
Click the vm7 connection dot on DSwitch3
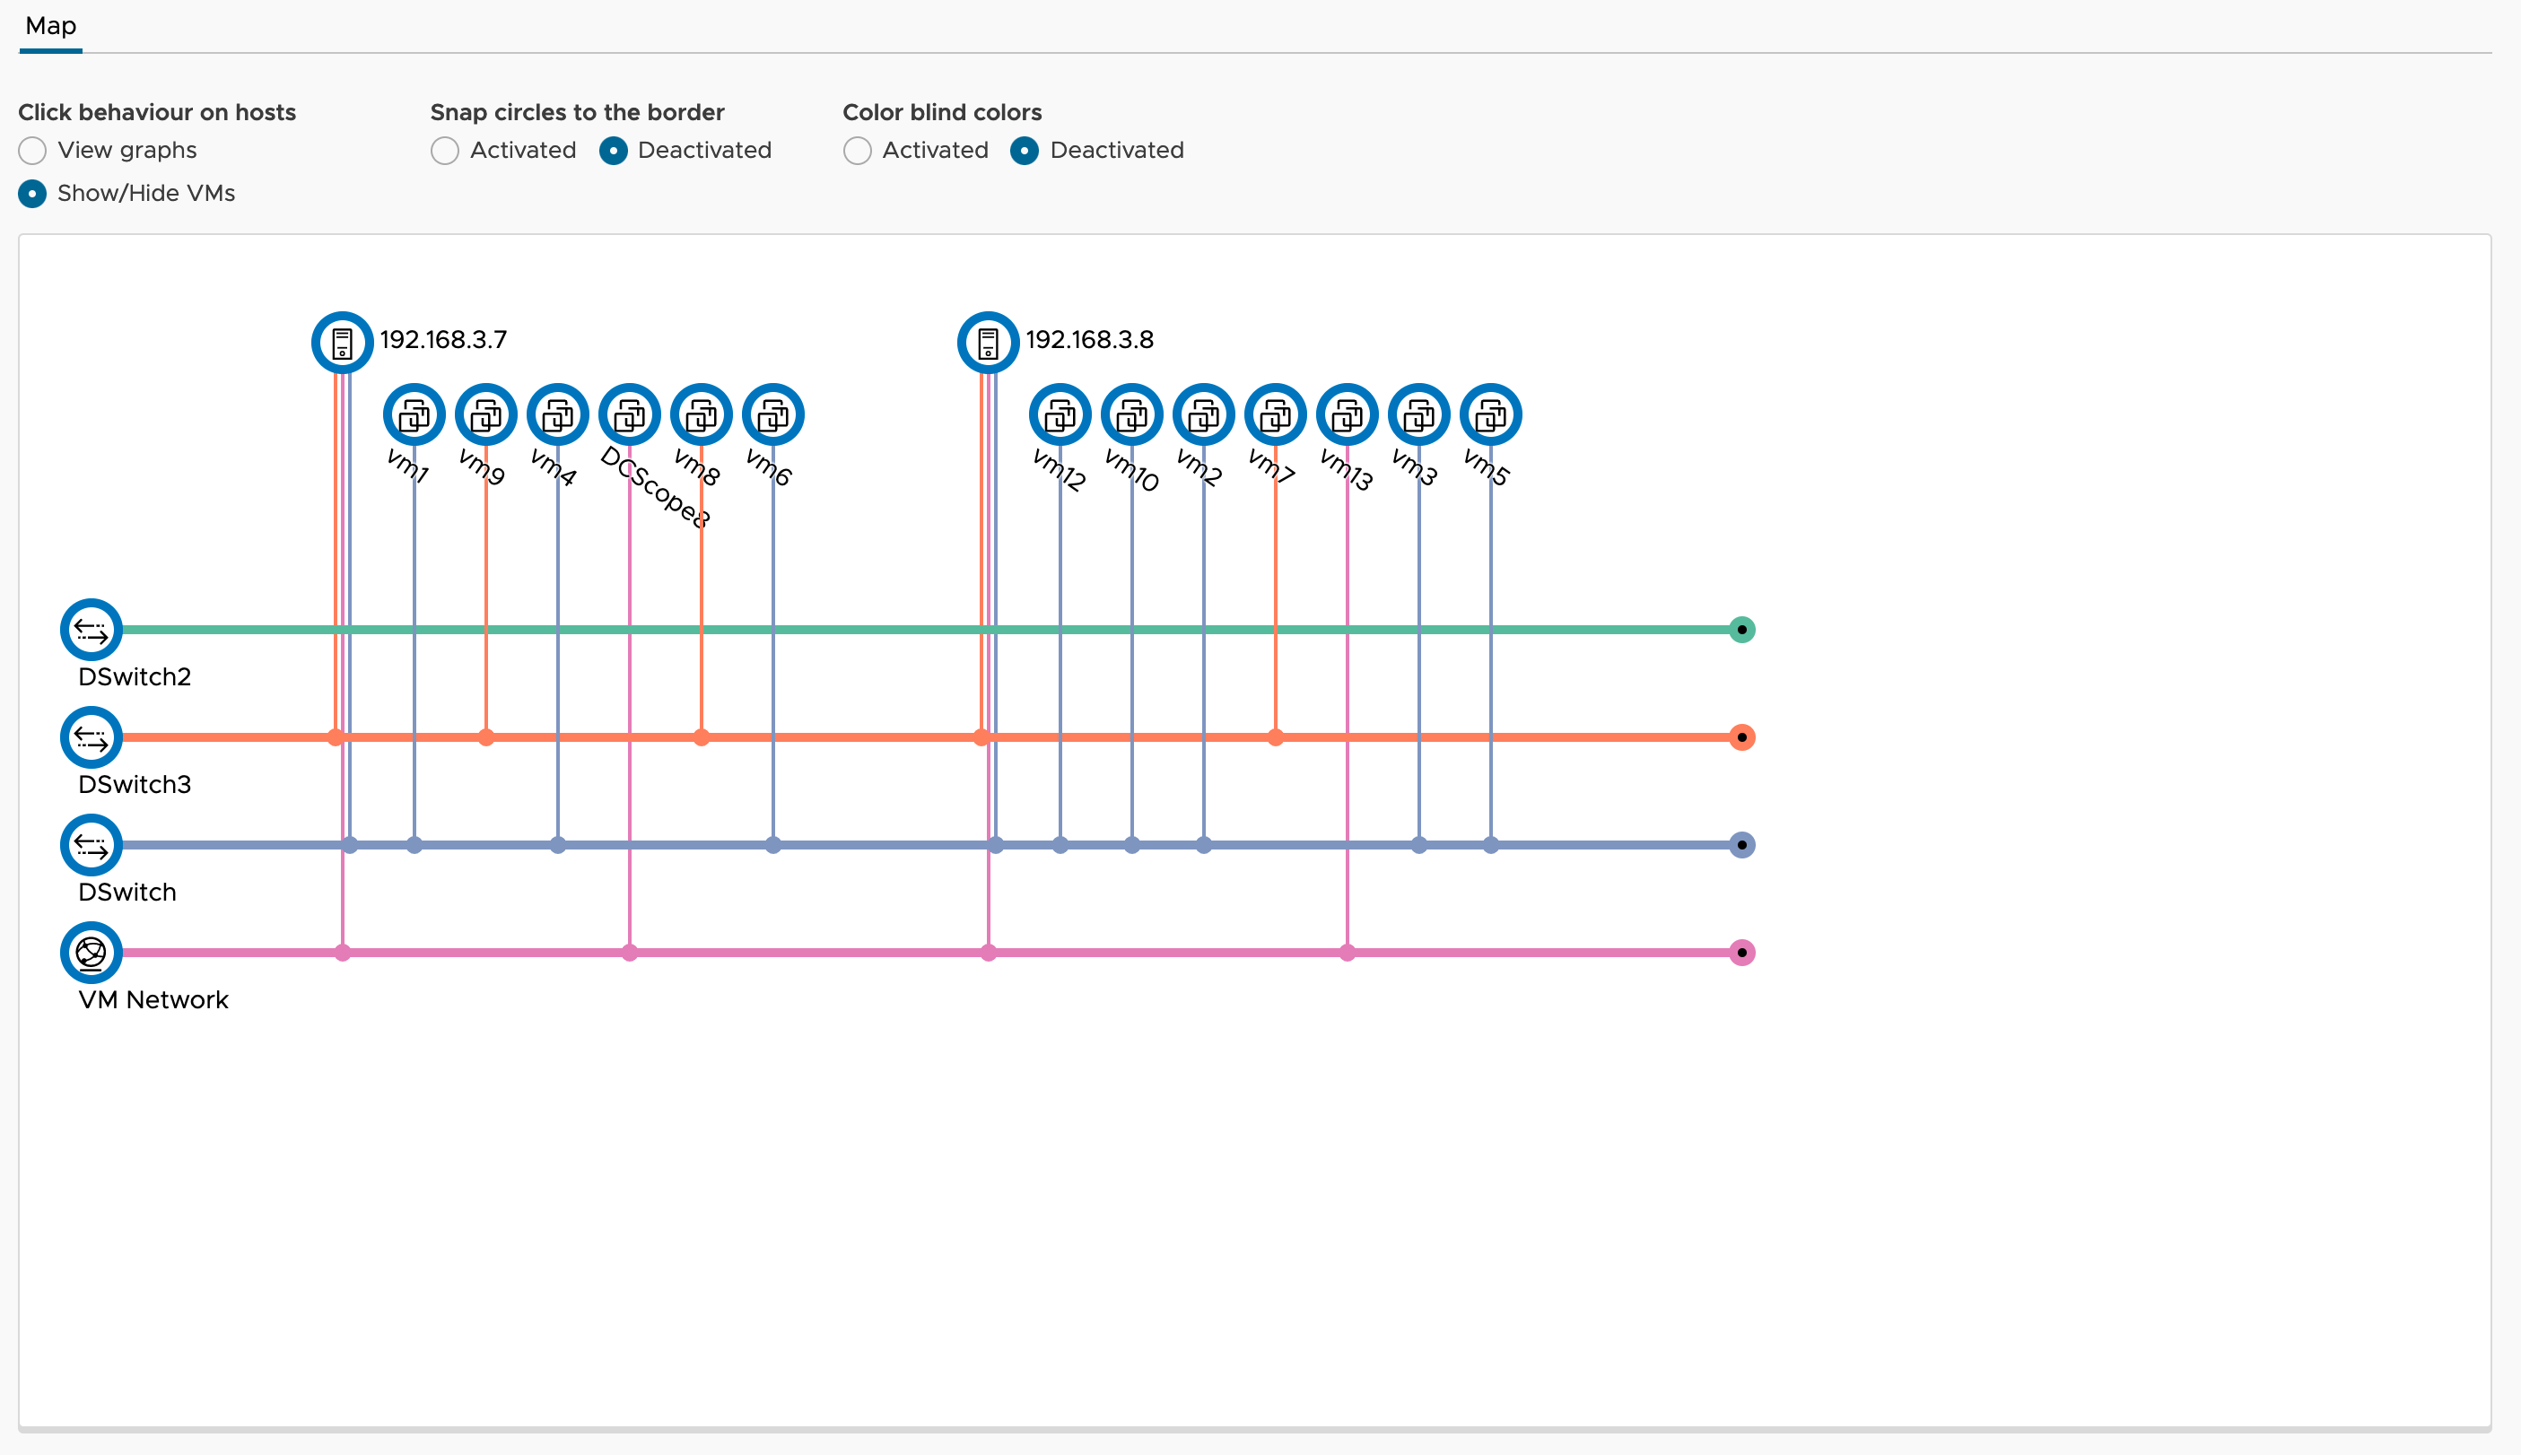coord(1276,737)
